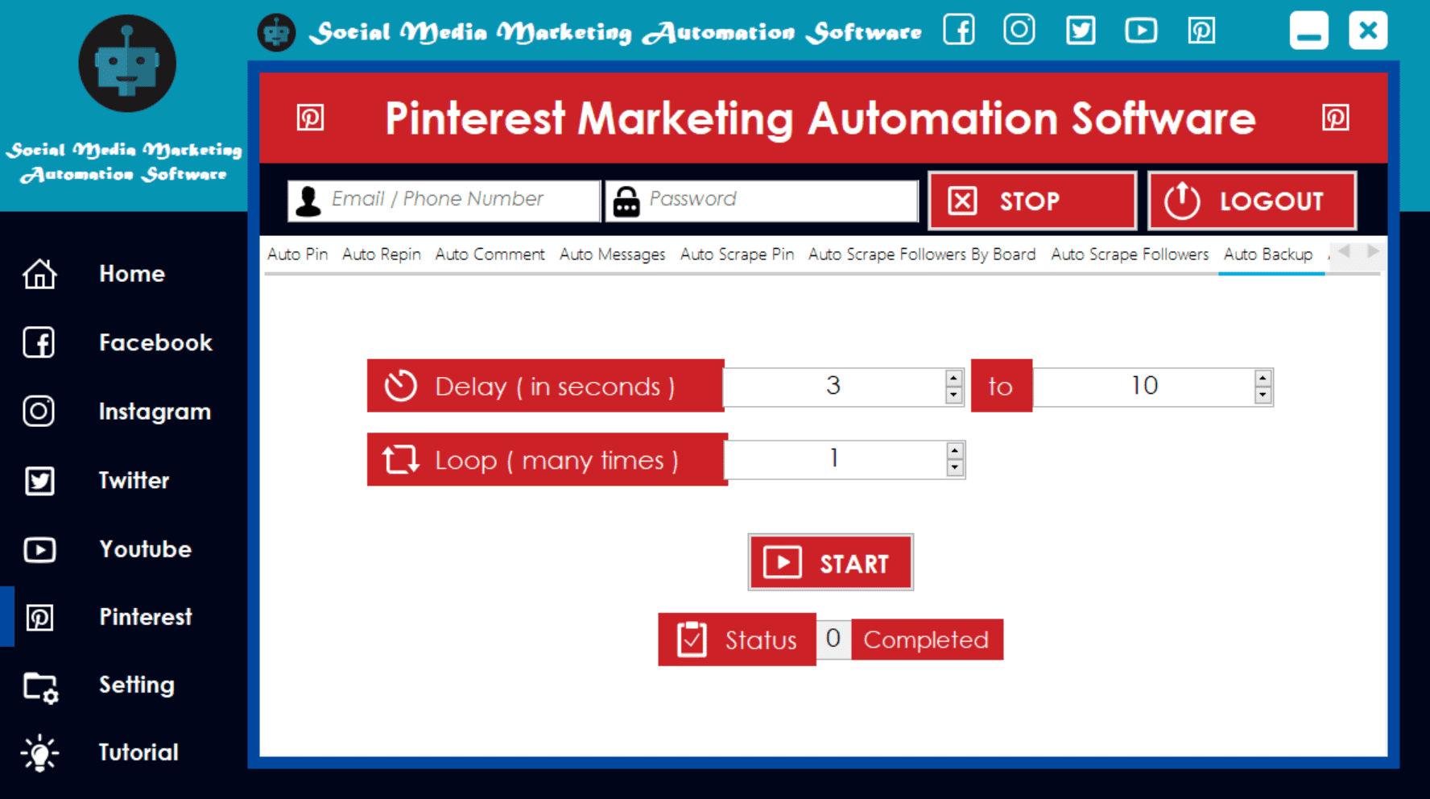Open the Instagram section label
This screenshot has width=1430, height=799.
tap(155, 412)
